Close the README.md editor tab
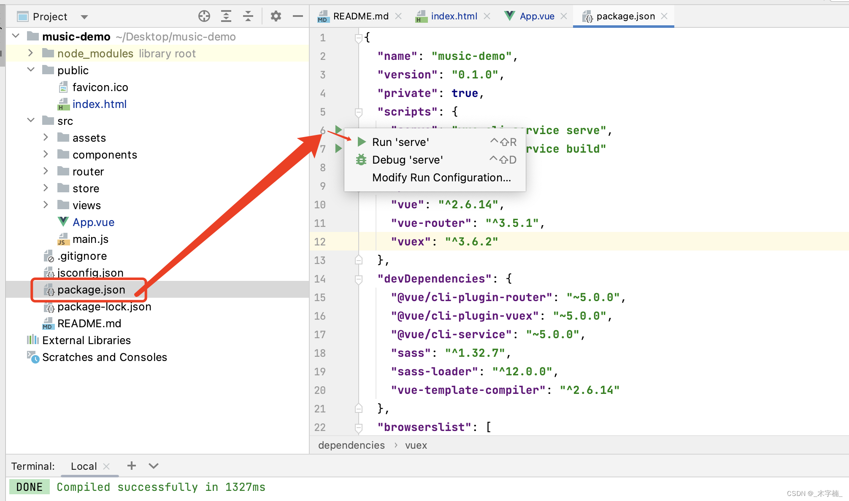This screenshot has width=849, height=501. pos(398,16)
